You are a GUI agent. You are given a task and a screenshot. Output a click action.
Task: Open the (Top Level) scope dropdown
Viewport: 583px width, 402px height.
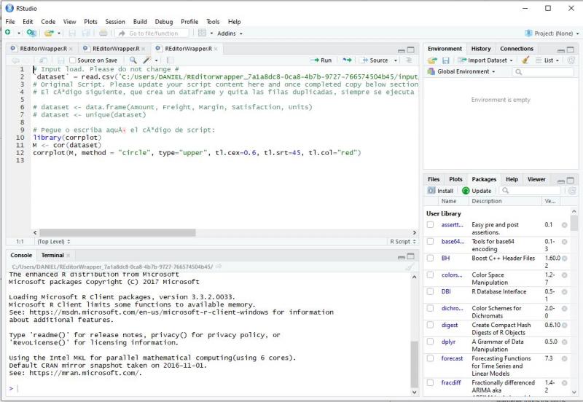pos(53,242)
